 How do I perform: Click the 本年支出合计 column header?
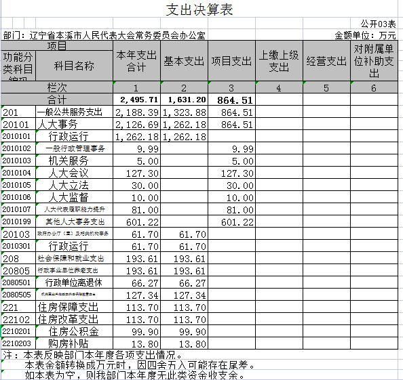(136, 61)
